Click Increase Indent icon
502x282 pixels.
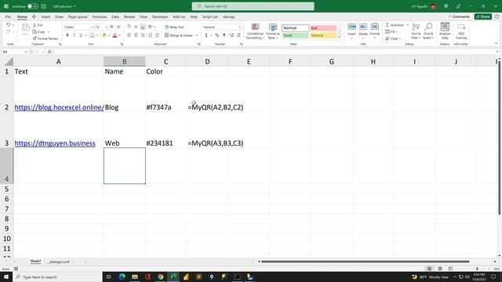coord(157,35)
